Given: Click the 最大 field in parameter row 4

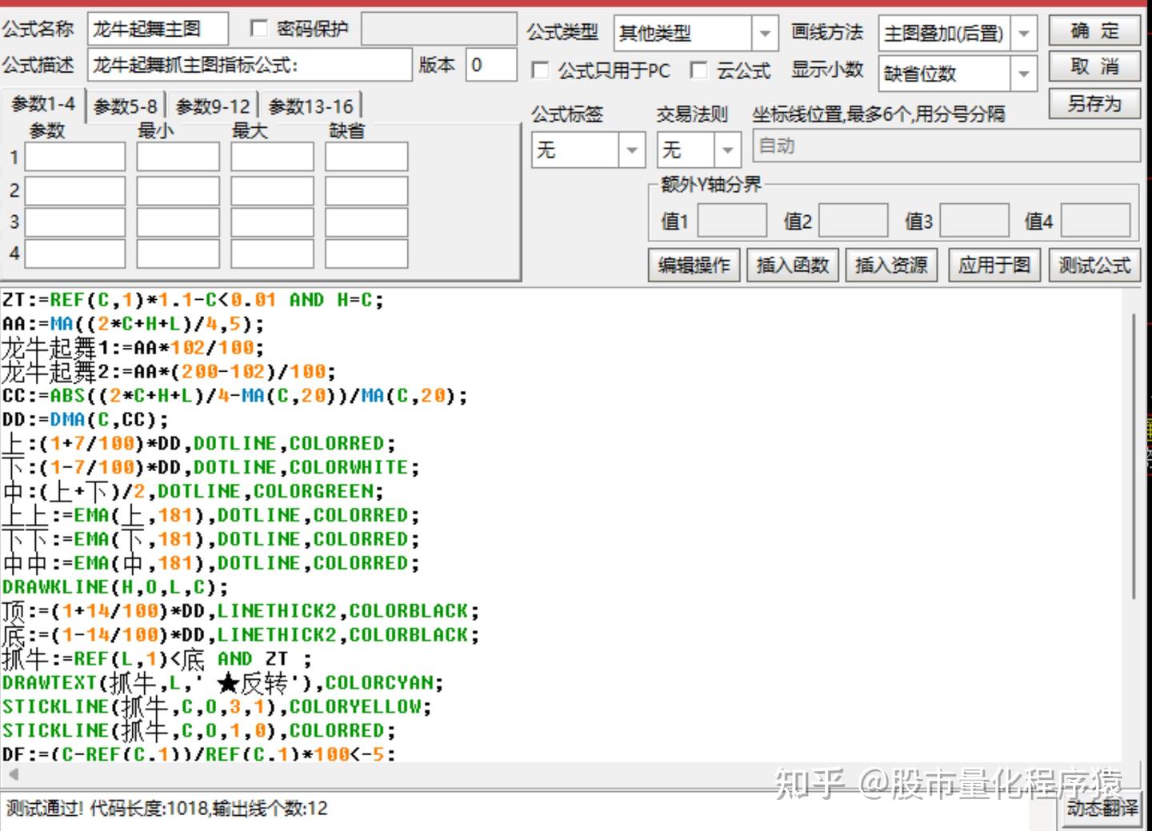Looking at the screenshot, I should point(272,254).
